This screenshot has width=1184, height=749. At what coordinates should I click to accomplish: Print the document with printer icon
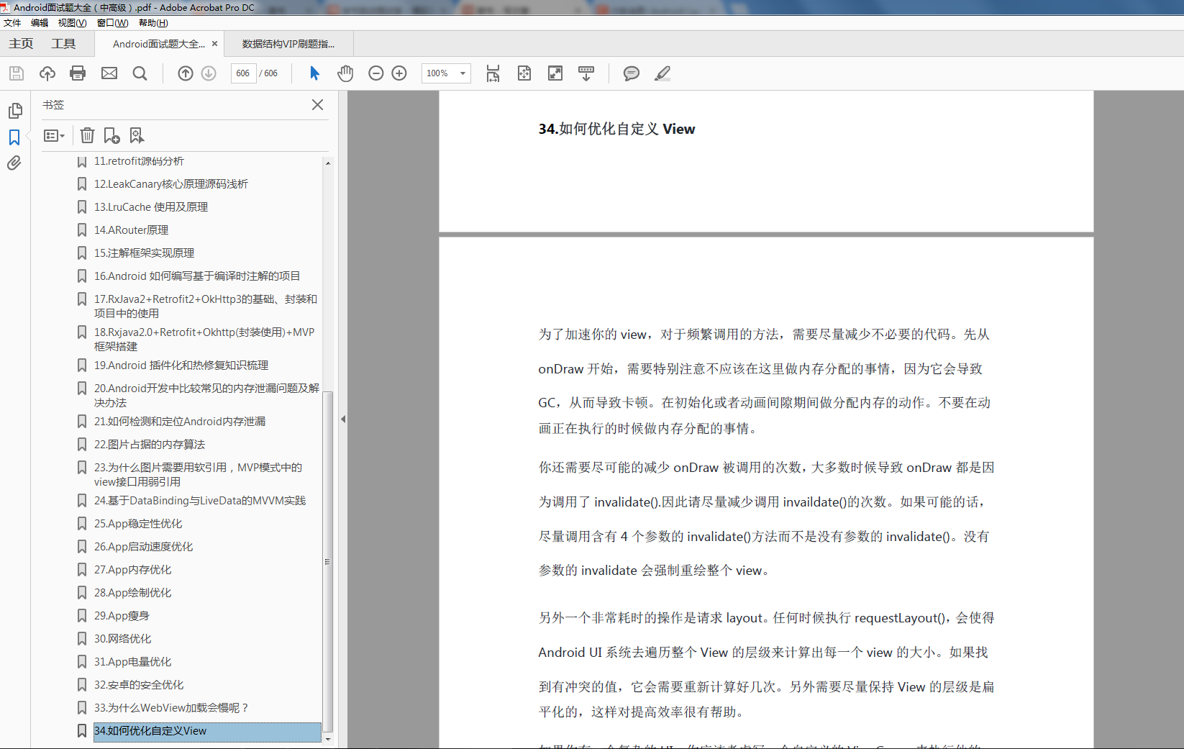pyautogui.click(x=78, y=73)
